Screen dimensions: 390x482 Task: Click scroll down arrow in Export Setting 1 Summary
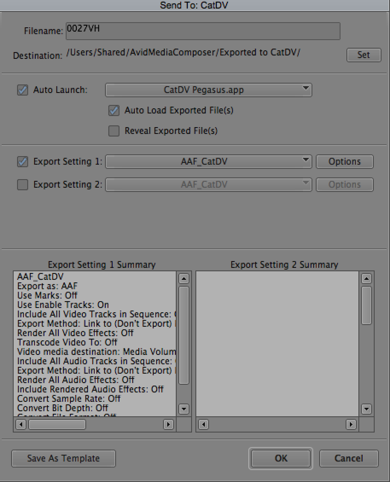[x=183, y=409]
